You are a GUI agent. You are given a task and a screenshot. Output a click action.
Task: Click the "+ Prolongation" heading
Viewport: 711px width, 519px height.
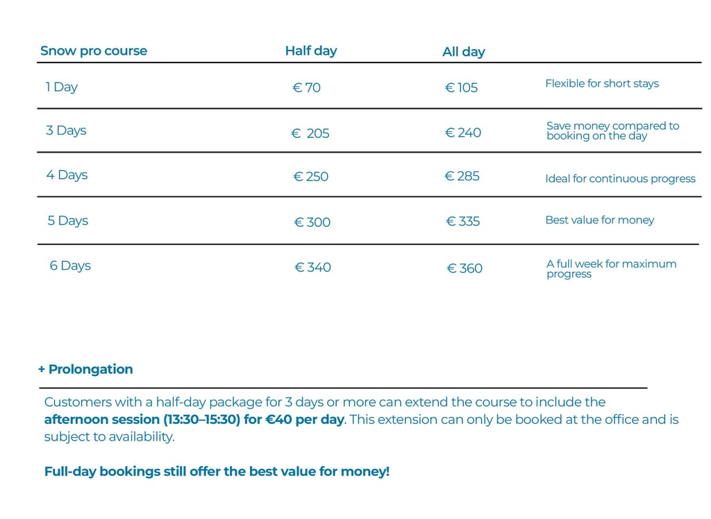(85, 369)
